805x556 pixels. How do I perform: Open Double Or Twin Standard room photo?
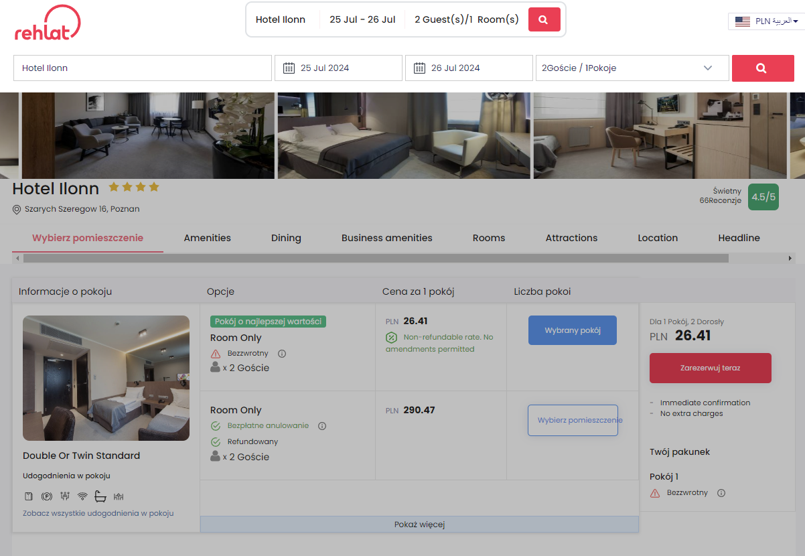[x=106, y=378]
